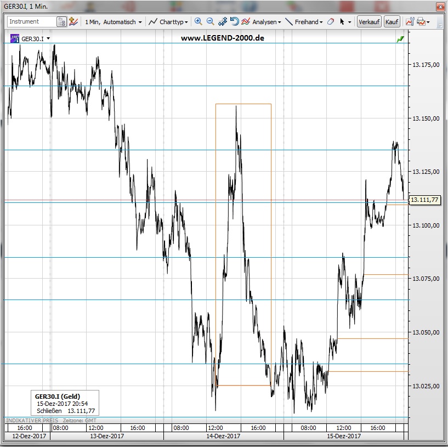Image resolution: width=448 pixels, height=447 pixels.
Task: Click the move chart arrows icon
Action: point(223,22)
